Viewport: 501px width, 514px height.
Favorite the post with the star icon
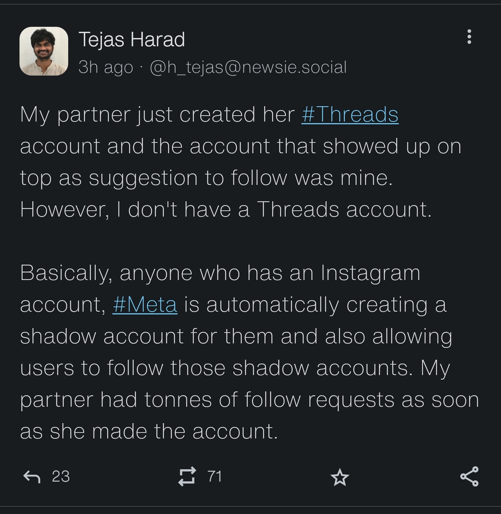coord(340,477)
